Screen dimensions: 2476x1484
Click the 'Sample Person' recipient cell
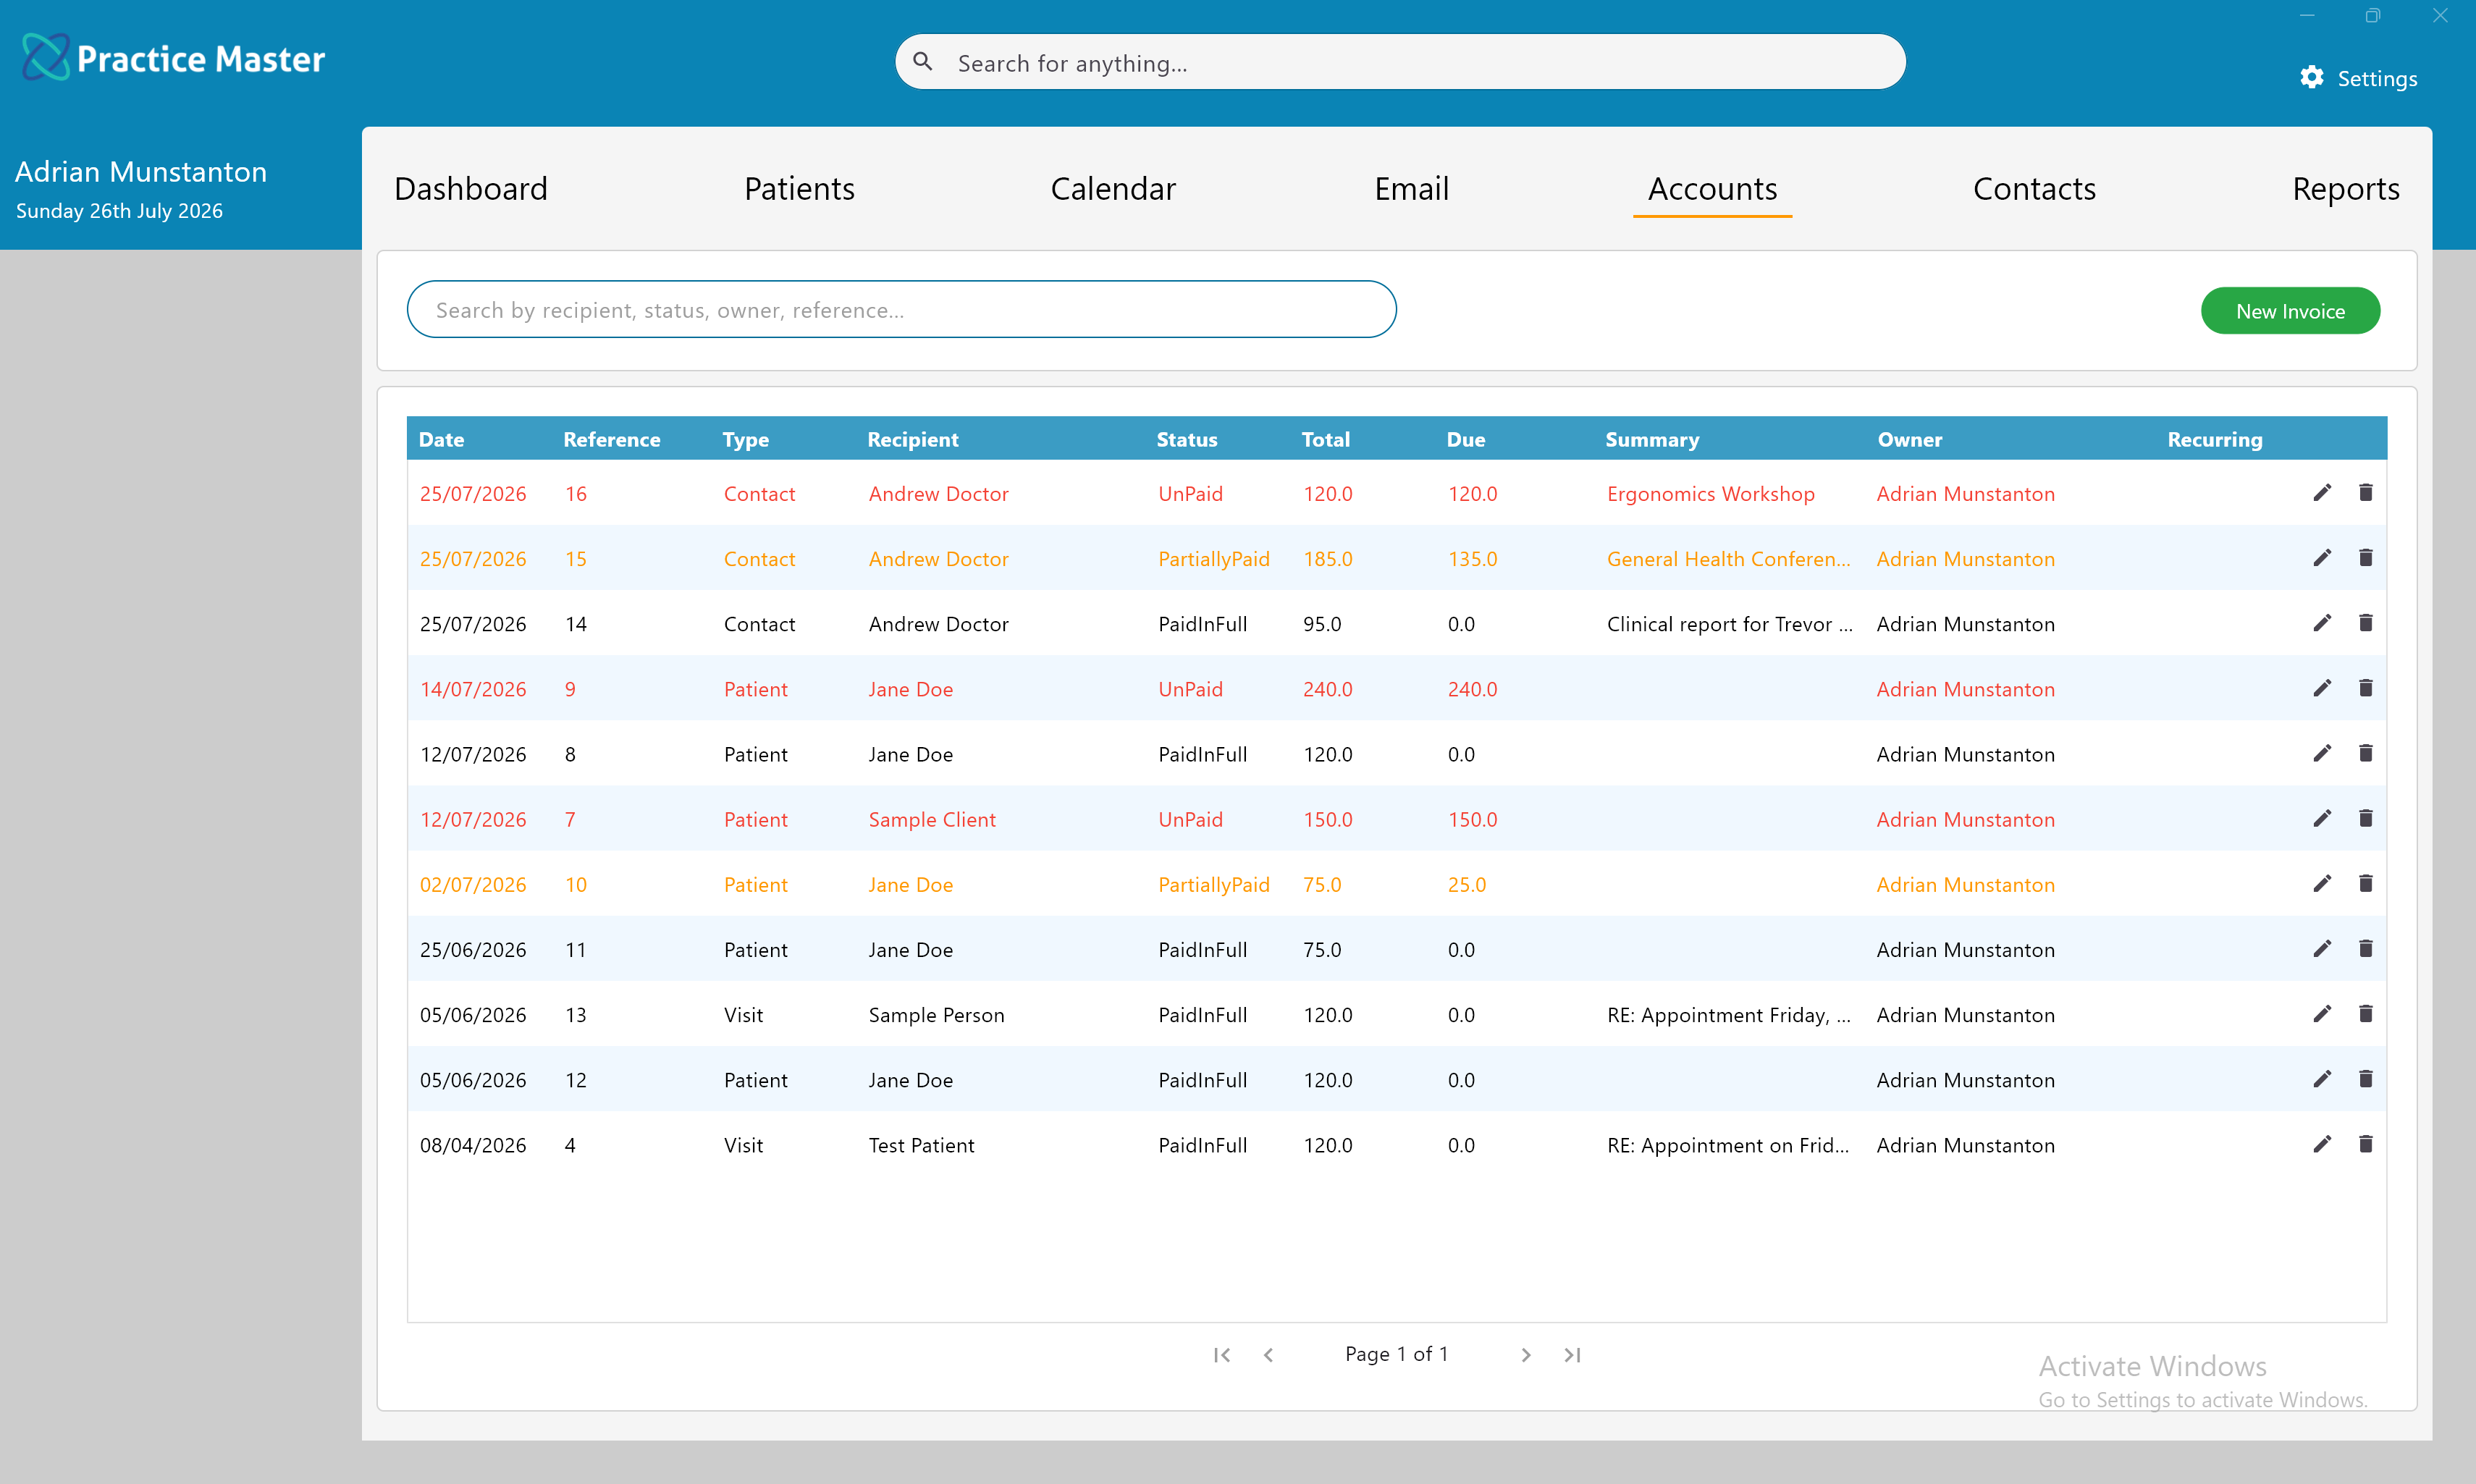pyautogui.click(x=936, y=1014)
